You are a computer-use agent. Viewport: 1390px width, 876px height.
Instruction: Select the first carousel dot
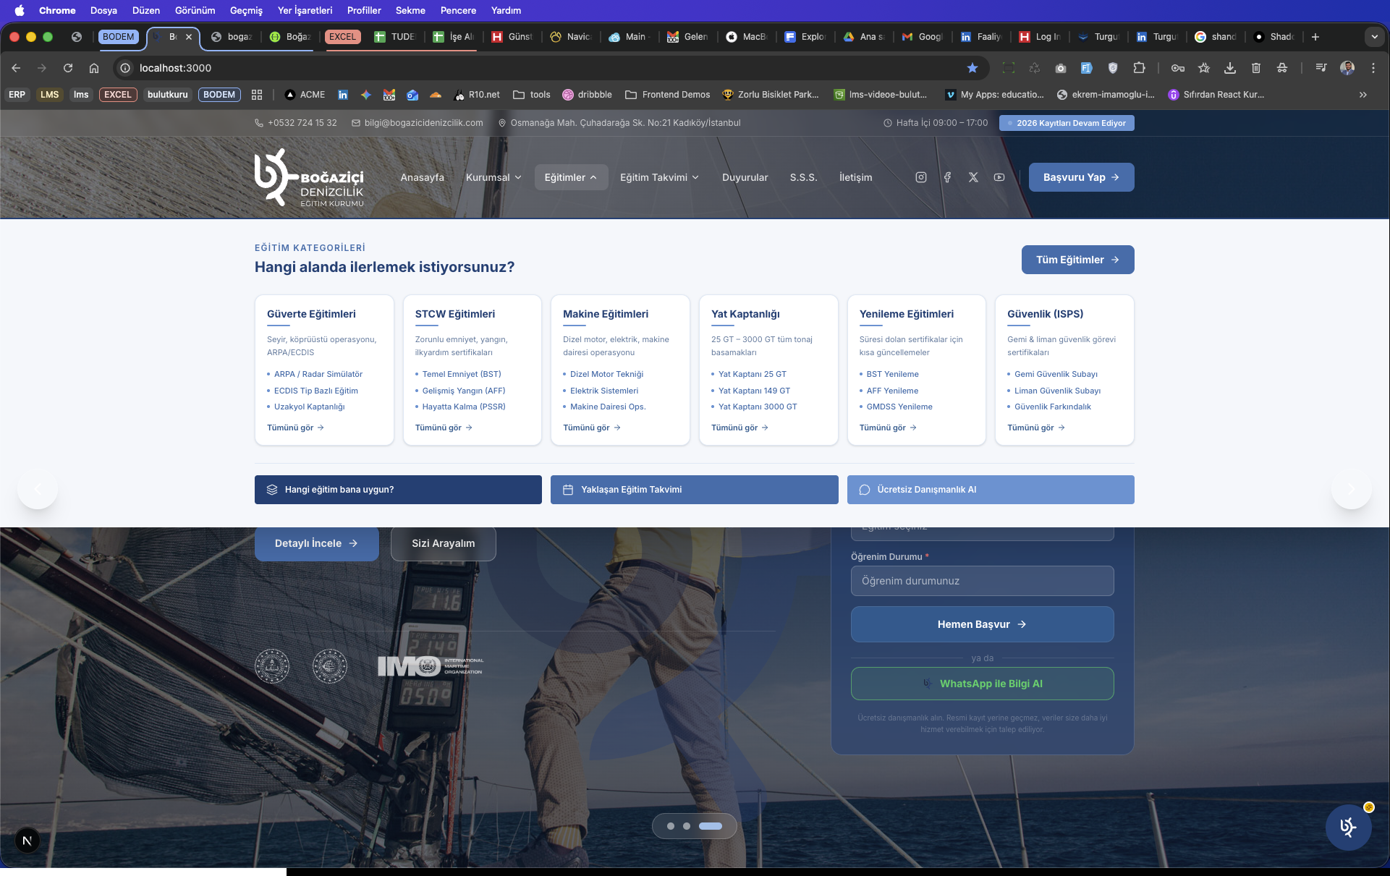coord(671,826)
